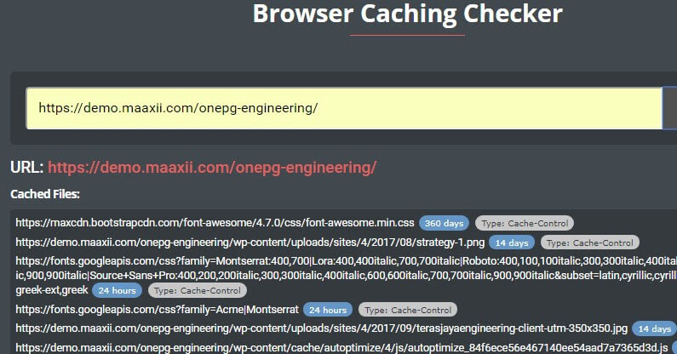Click the font-awesome.min.css file URL
Image resolution: width=677 pixels, height=354 pixels.
click(215, 223)
